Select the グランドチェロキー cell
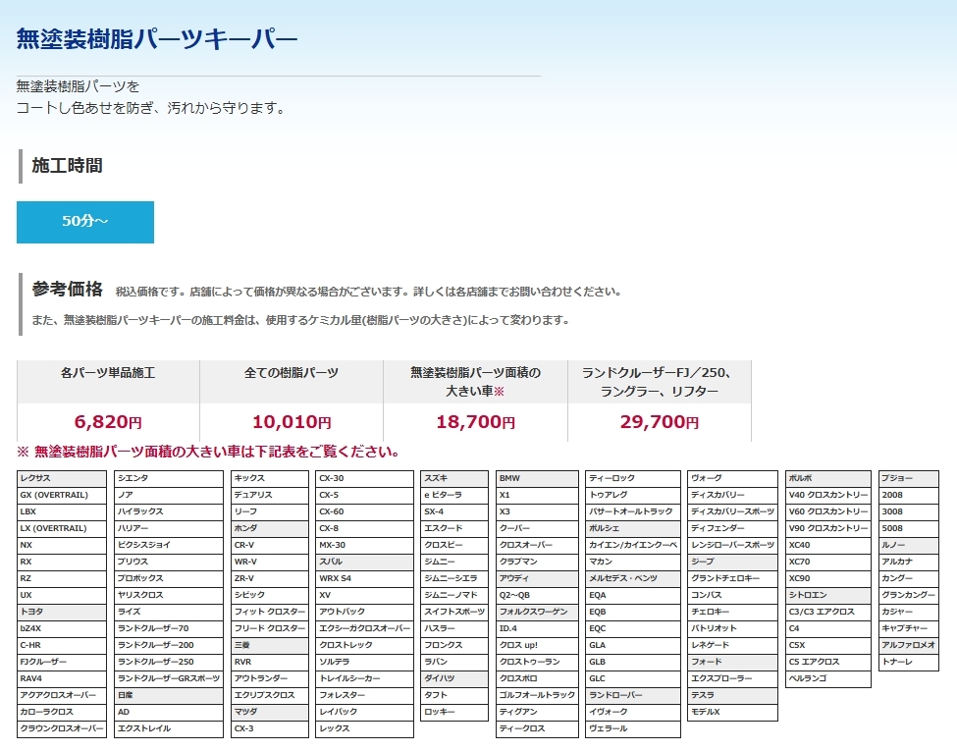This screenshot has height=751, width=957. coord(732,578)
